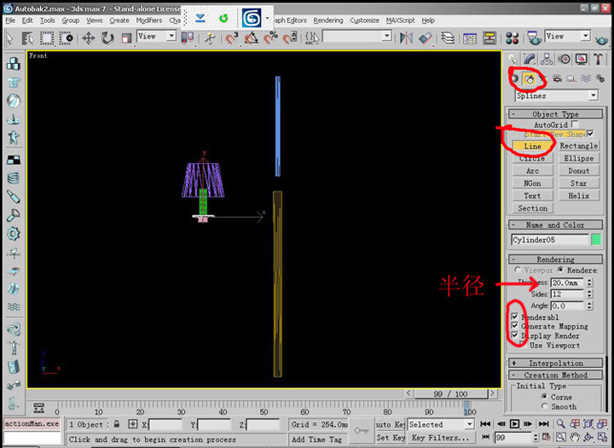This screenshot has width=614, height=448.
Task: Select the Space Warps category icon
Action: (586, 79)
